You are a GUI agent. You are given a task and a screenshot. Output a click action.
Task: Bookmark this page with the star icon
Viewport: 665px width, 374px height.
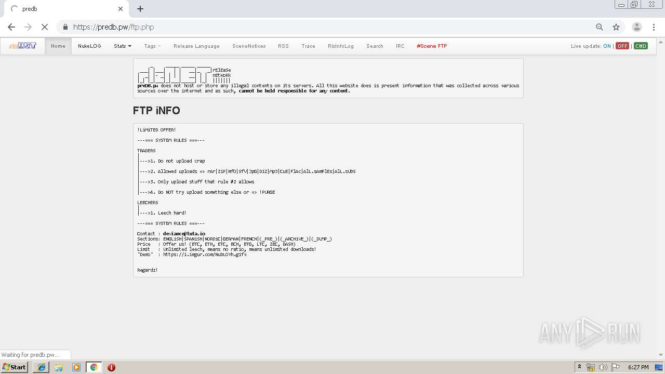pyautogui.click(x=616, y=27)
